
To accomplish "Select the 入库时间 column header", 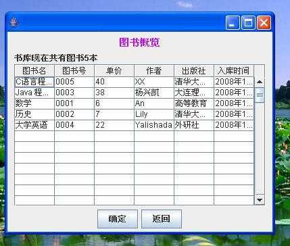I will (x=234, y=71).
